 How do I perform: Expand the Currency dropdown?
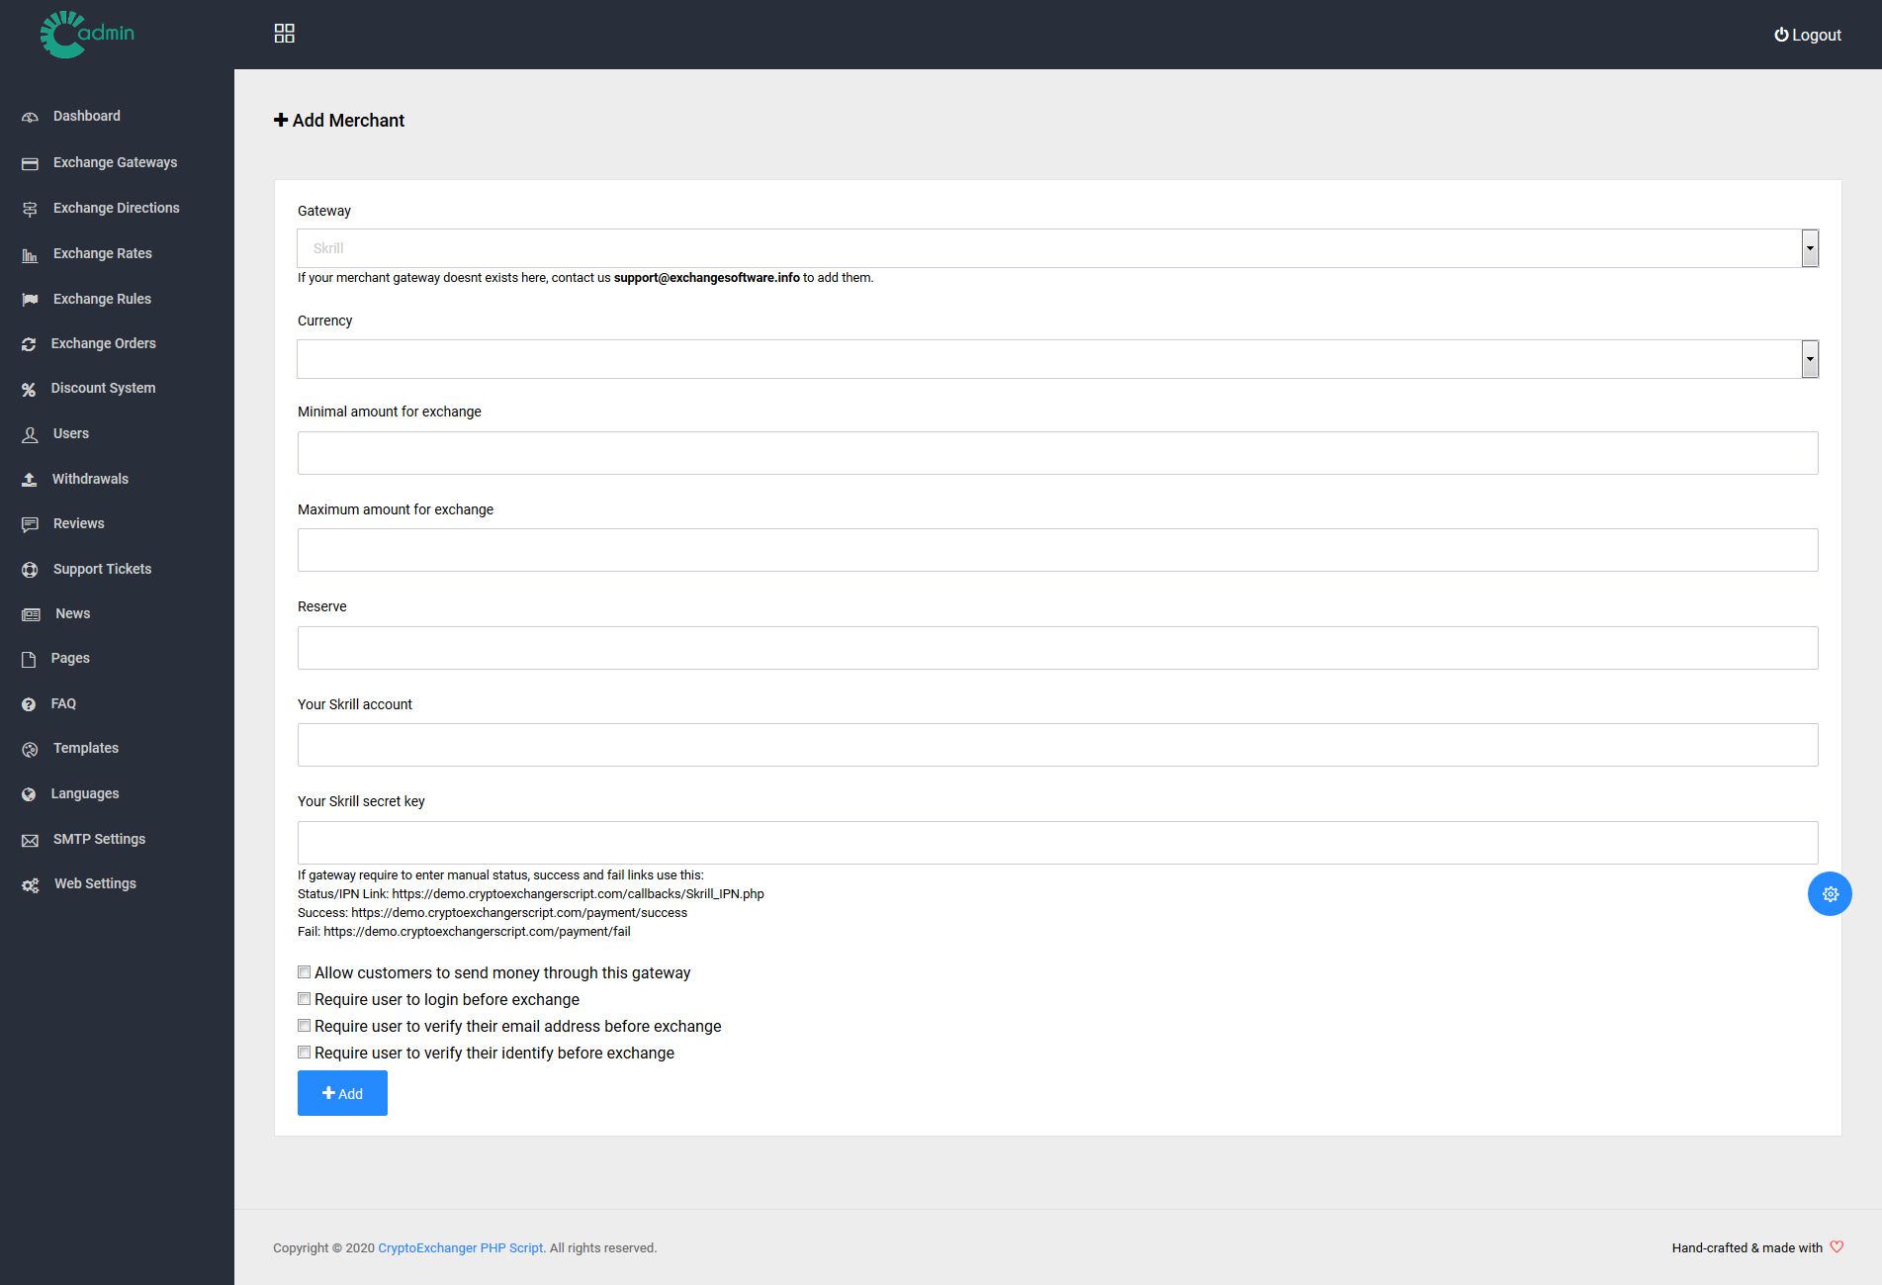(1057, 359)
